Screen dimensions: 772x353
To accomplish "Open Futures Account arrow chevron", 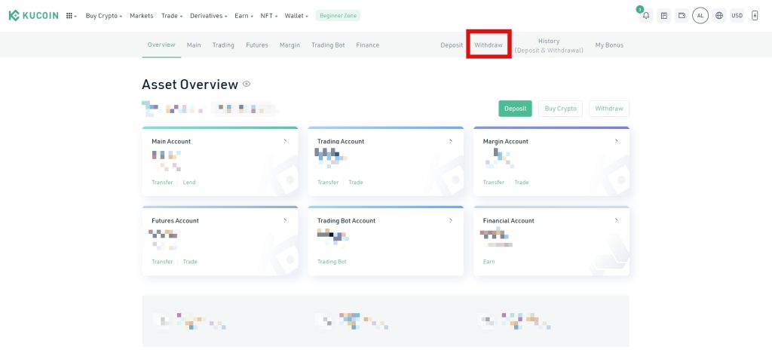I will pos(285,220).
